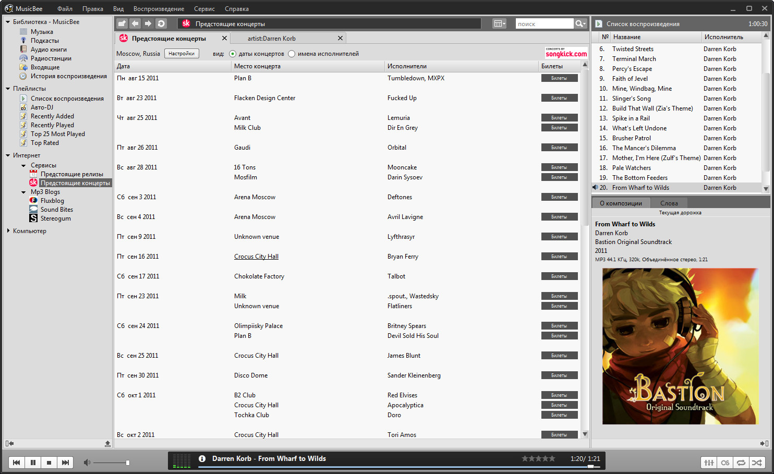Collapse the right panel with the bottom-right toggle
Image resolution: width=774 pixels, height=474 pixels.
pos(765,443)
